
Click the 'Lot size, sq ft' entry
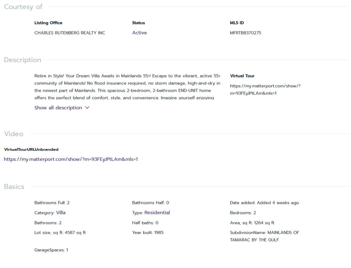60,233
